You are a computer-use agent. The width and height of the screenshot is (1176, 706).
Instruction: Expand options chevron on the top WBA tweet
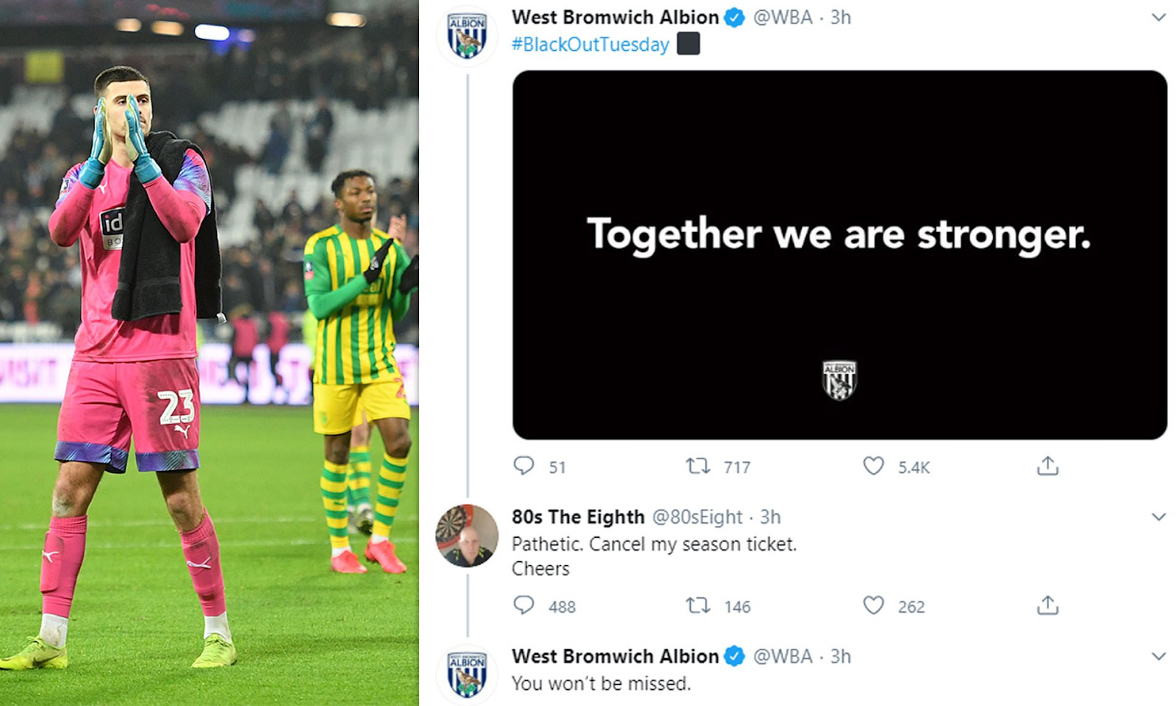[1158, 18]
